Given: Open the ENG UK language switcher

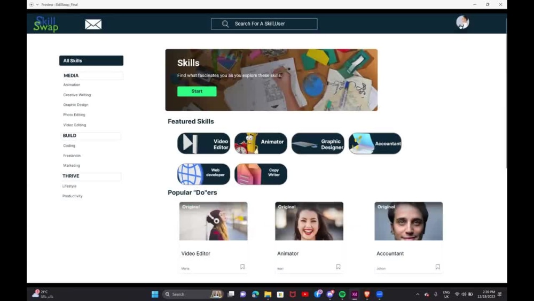Looking at the screenshot, I should [x=446, y=294].
